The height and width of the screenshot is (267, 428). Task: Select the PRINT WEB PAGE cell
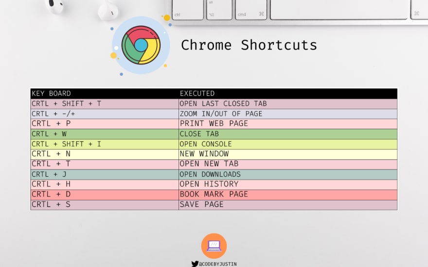(288, 124)
